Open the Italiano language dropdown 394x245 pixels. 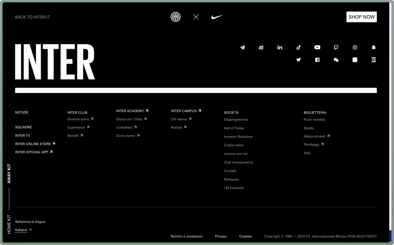coord(24,230)
